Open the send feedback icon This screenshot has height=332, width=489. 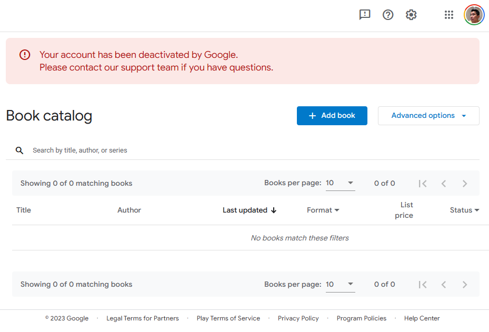[365, 15]
